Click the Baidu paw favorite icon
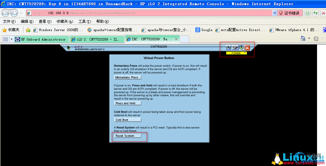The height and width of the screenshot is (166, 326). 324,30
